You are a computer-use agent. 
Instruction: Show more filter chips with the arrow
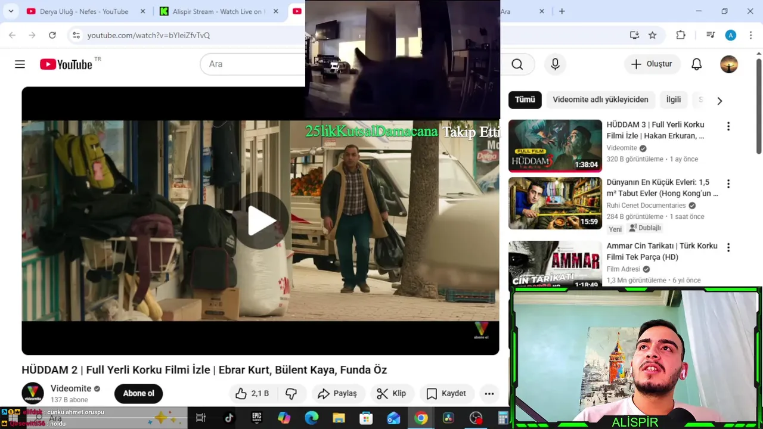tap(719, 101)
